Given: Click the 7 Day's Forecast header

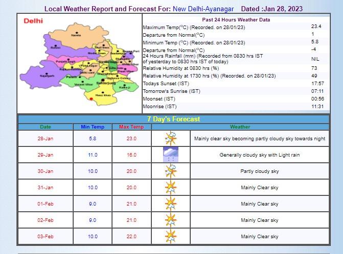Looking at the screenshot, I should pyautogui.click(x=173, y=119).
